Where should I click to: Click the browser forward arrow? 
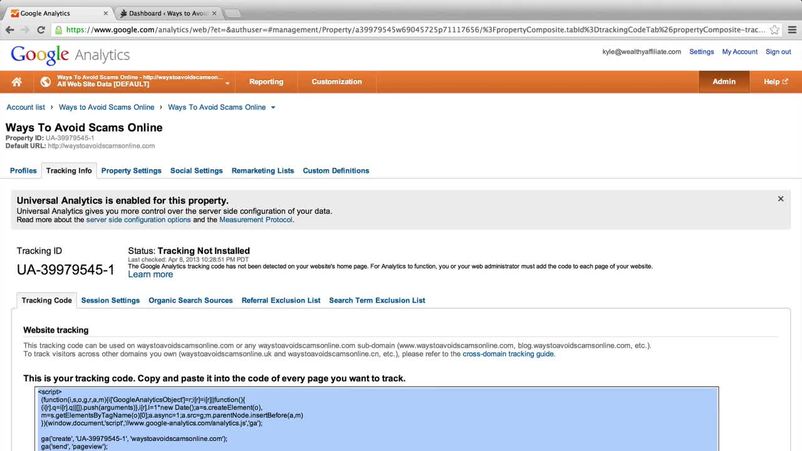click(x=25, y=29)
